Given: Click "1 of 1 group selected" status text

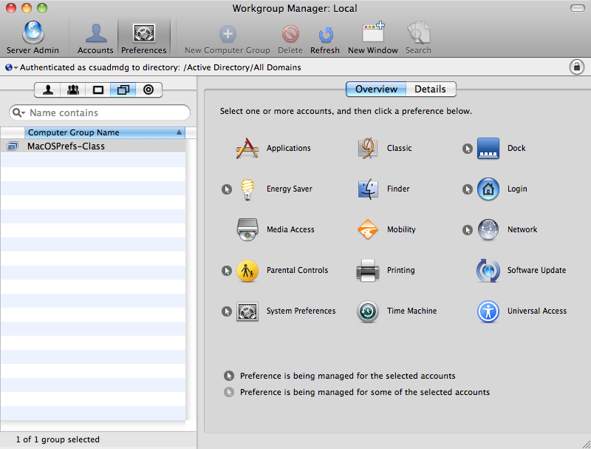Looking at the screenshot, I should pos(58,439).
